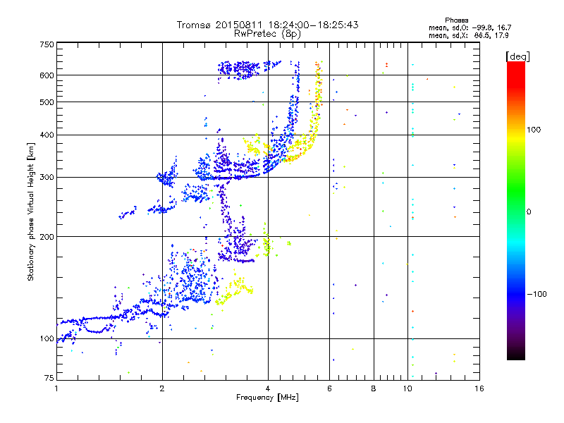Click the y-axis tick label '75'
The height and width of the screenshot is (423, 564).
(49, 378)
